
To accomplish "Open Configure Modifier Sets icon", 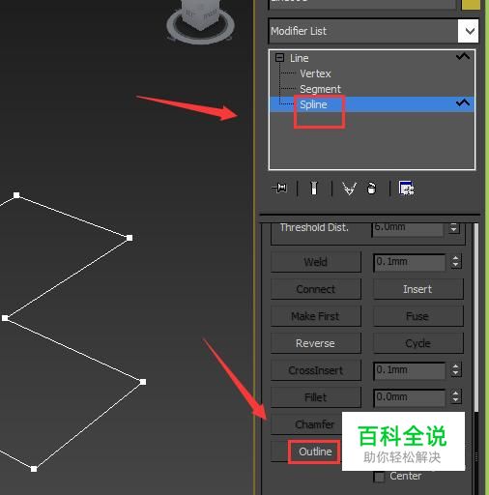I will pos(406,189).
